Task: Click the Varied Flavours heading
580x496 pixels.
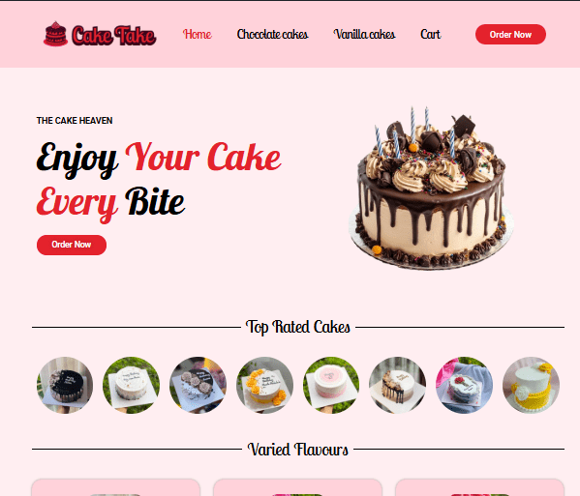Action: click(x=298, y=450)
